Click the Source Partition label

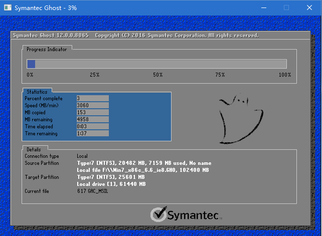(42, 163)
